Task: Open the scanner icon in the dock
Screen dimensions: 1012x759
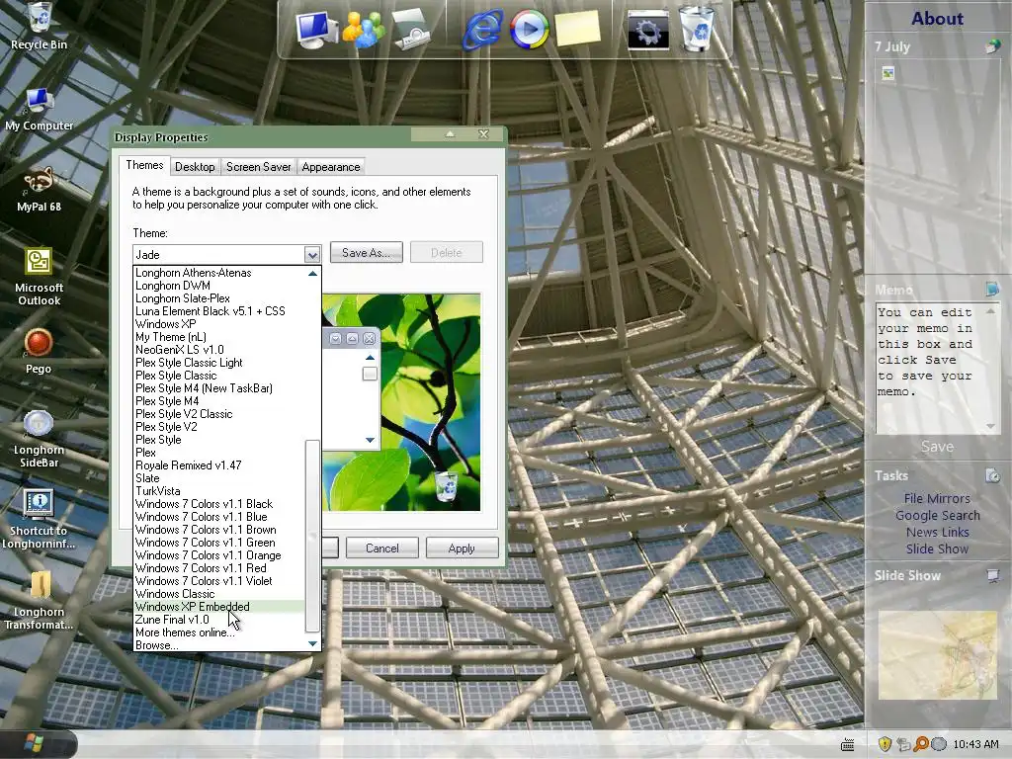Action: point(411,30)
